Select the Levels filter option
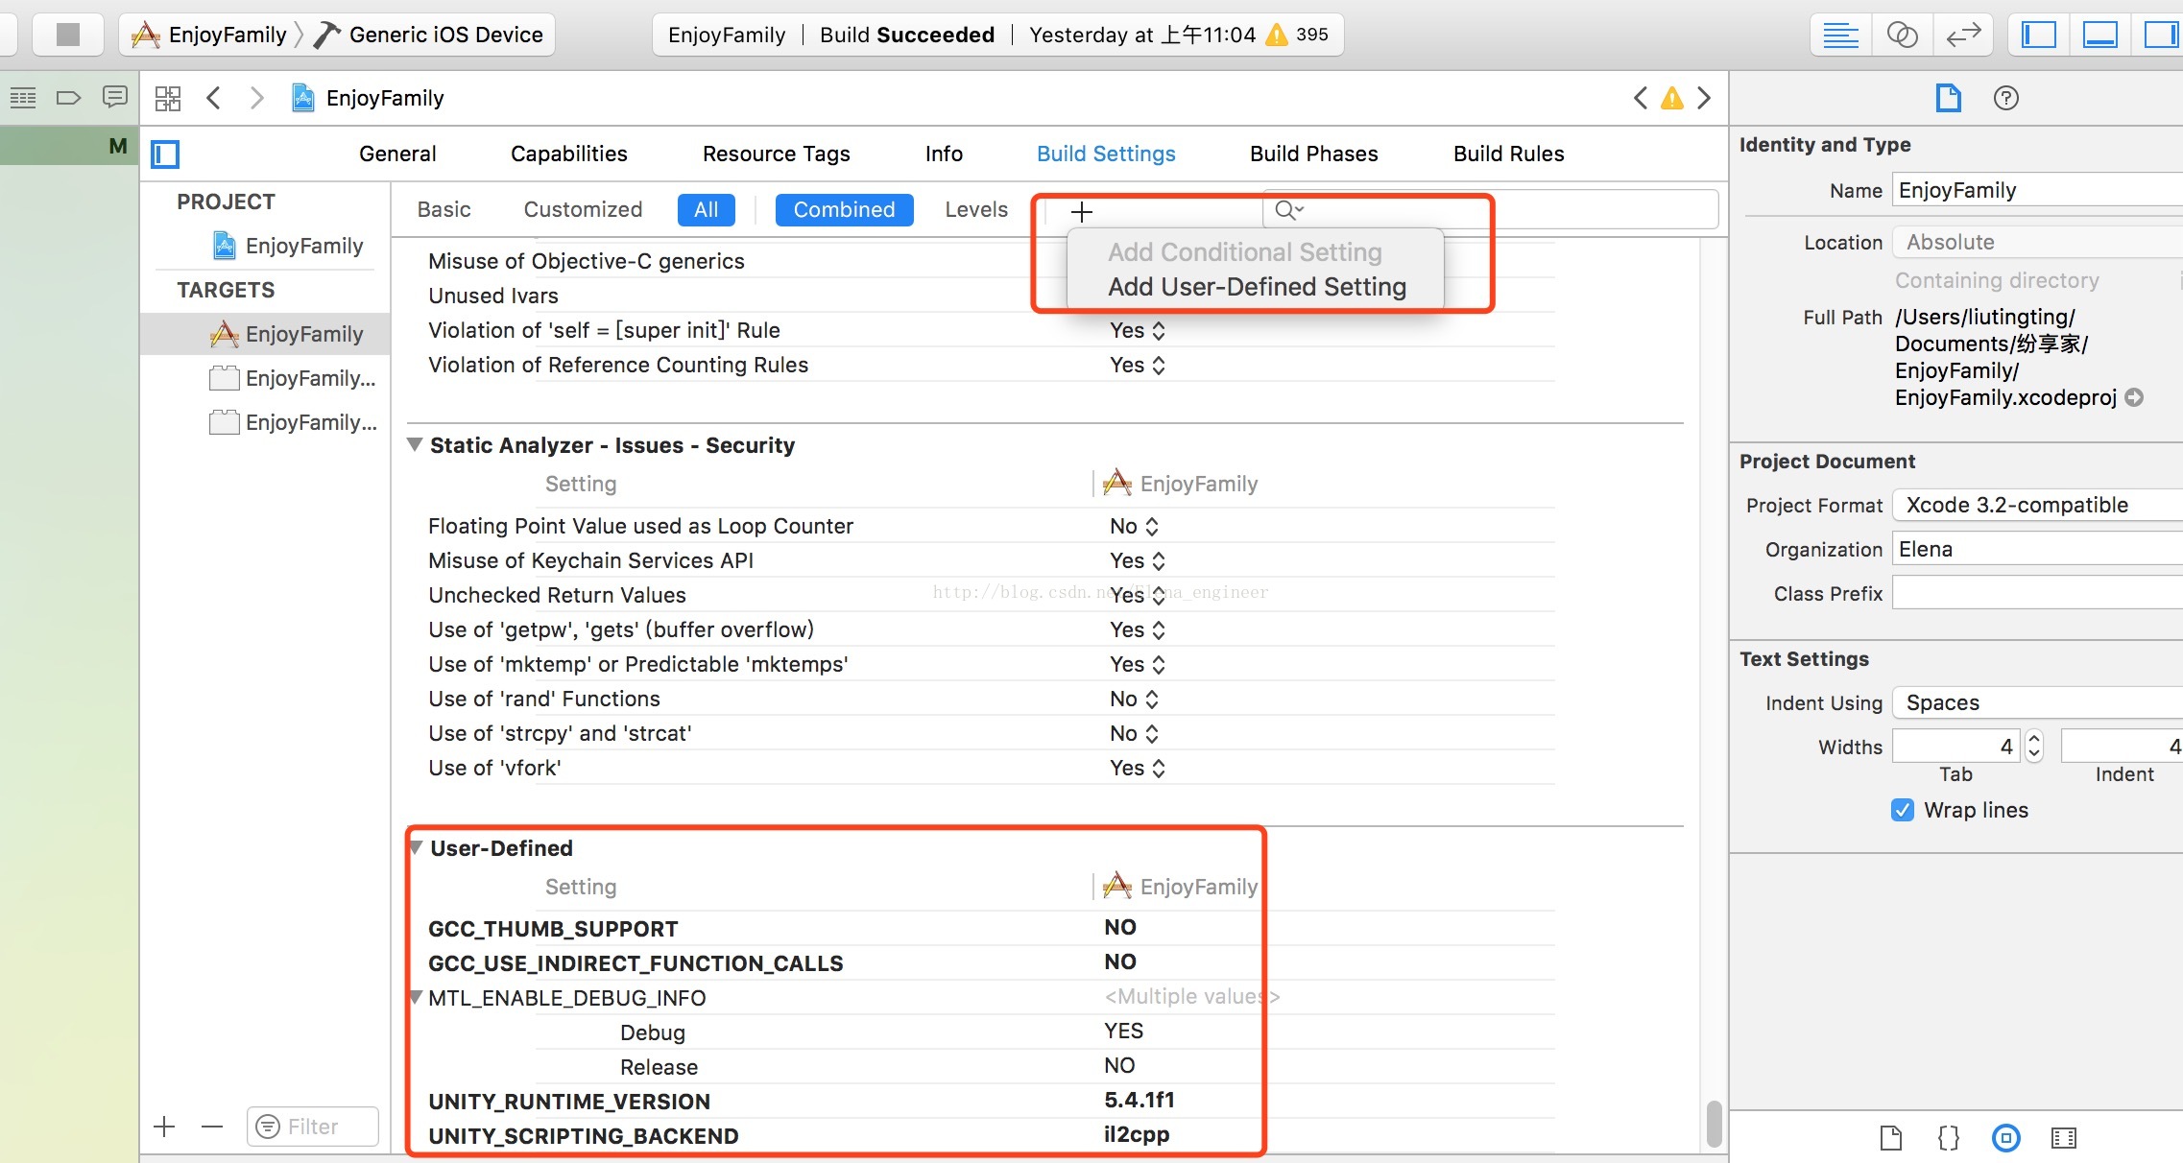This screenshot has height=1163, width=2183. pyautogui.click(x=974, y=209)
